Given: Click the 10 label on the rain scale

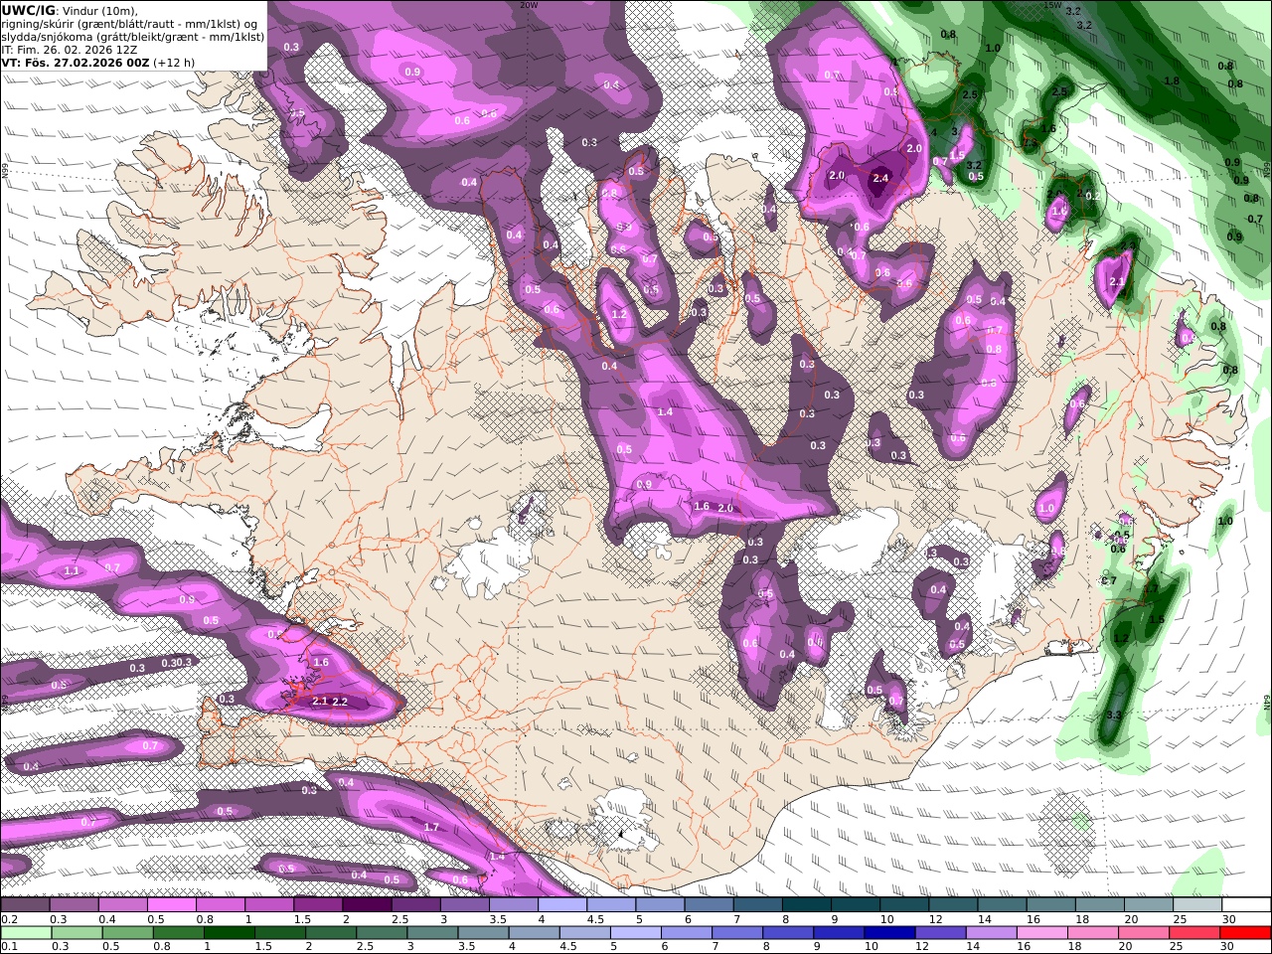Looking at the screenshot, I should (871, 947).
